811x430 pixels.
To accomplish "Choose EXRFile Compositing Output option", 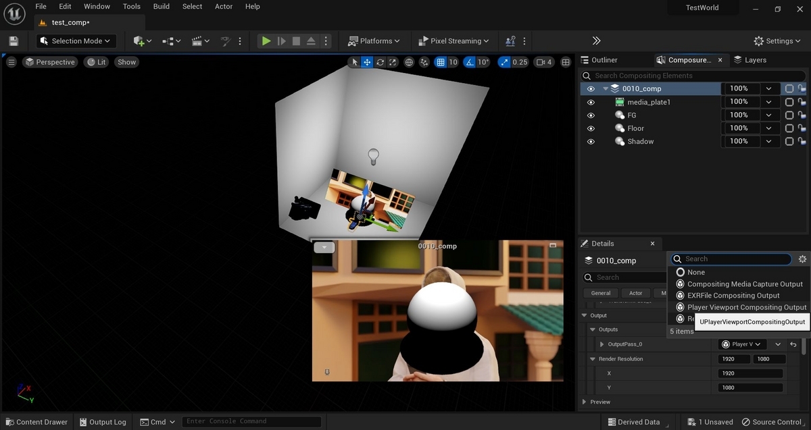I will tap(733, 296).
